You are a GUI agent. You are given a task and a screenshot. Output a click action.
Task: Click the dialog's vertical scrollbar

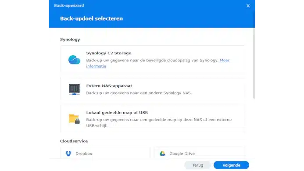point(254,64)
